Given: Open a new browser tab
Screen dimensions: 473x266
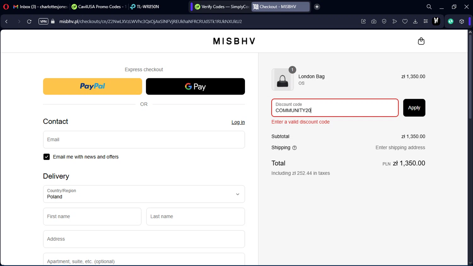Looking at the screenshot, I should coord(317,7).
